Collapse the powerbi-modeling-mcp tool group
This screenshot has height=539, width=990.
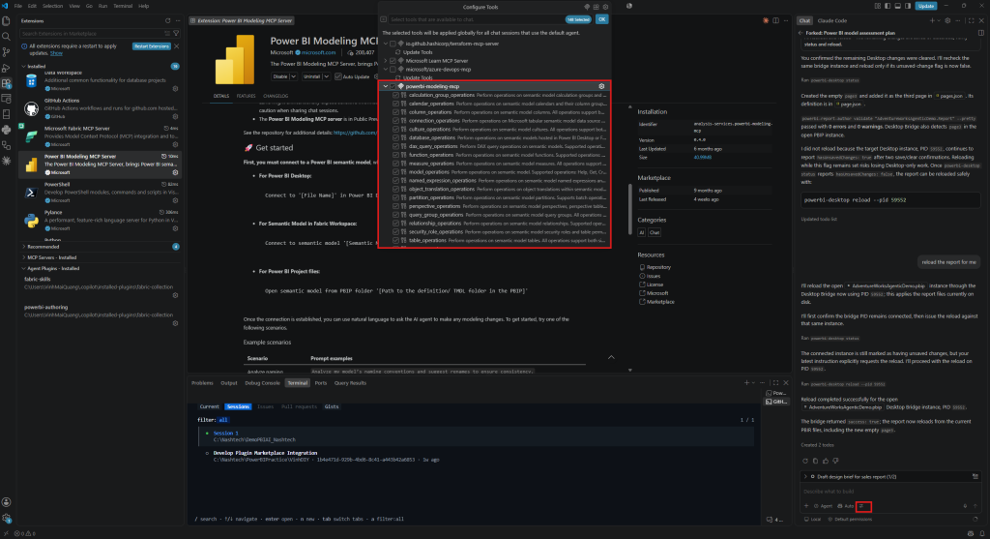(385, 86)
